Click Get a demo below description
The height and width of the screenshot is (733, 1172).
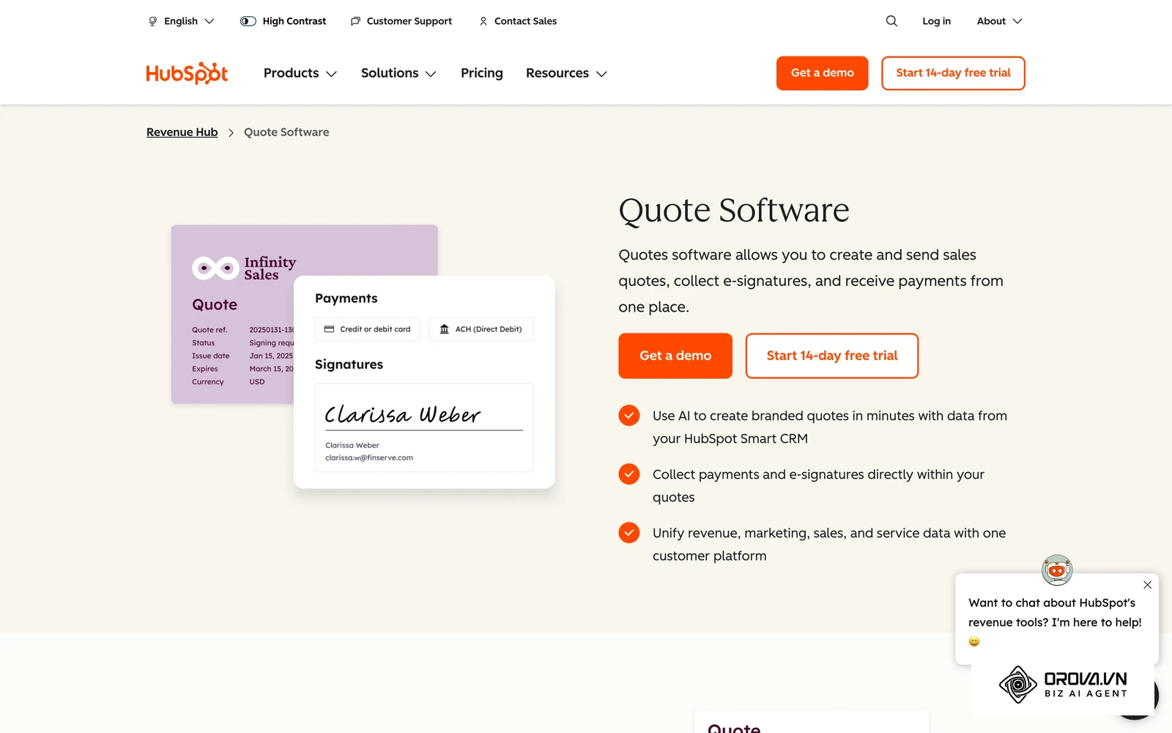point(675,356)
